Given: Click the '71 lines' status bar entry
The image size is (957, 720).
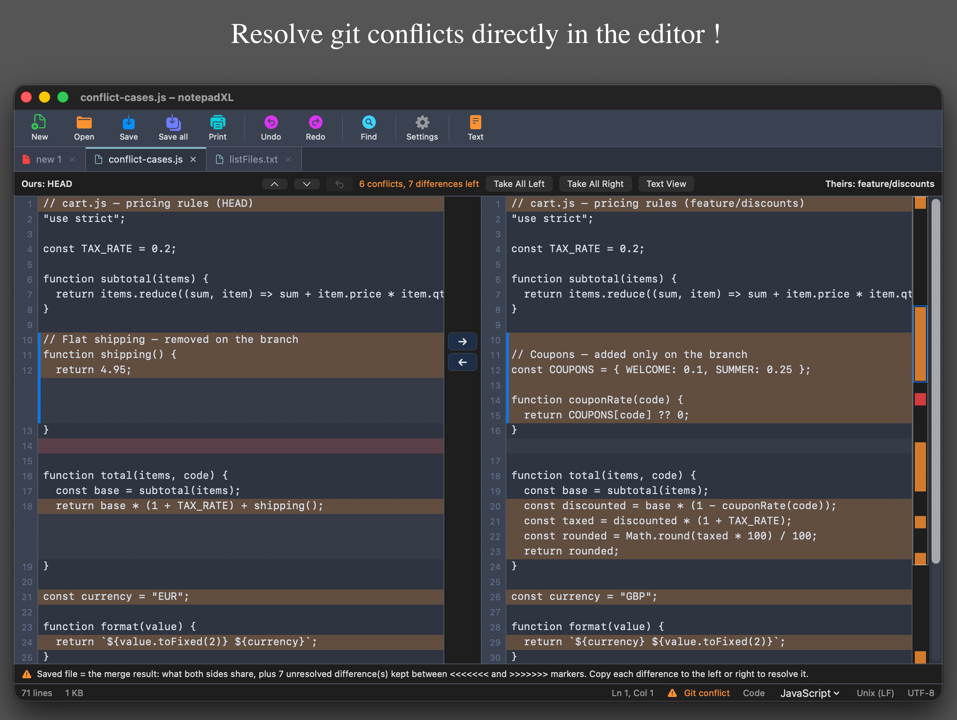Looking at the screenshot, I should point(37,693).
